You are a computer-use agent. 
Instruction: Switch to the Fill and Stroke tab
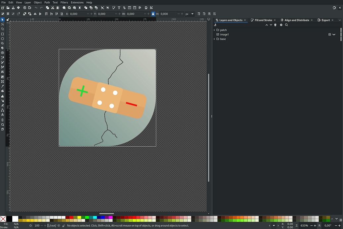[263, 20]
